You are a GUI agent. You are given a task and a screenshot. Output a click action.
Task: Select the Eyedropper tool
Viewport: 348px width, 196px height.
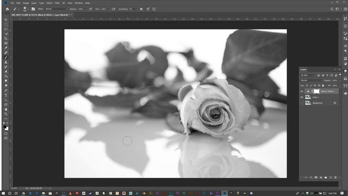6,48
